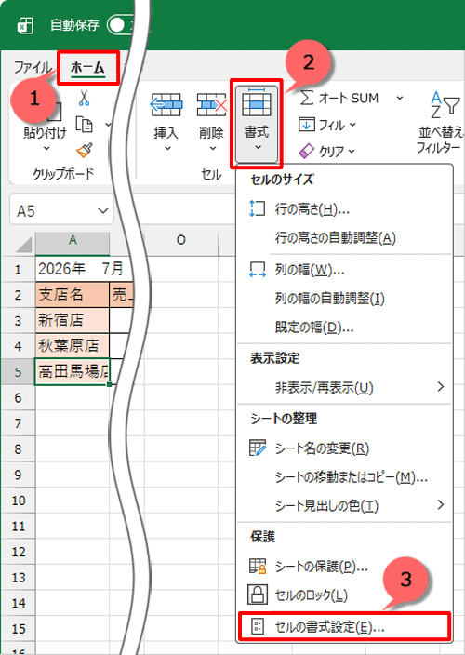Click the 挿入 (Insert) cells icon
This screenshot has width=465, height=655.
(166, 105)
